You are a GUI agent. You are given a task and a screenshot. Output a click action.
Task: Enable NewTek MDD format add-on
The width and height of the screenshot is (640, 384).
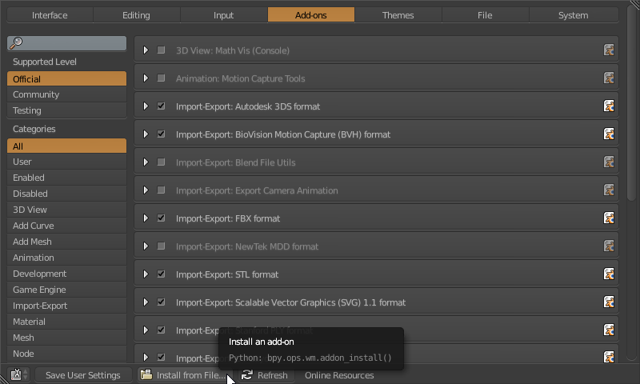[x=162, y=246]
